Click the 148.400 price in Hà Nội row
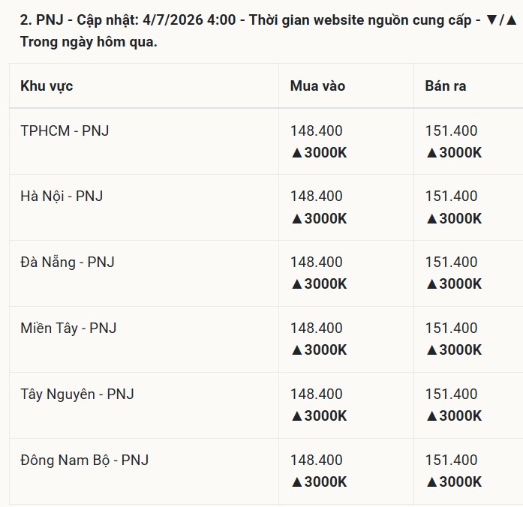The height and width of the screenshot is (507, 523). pos(316,196)
